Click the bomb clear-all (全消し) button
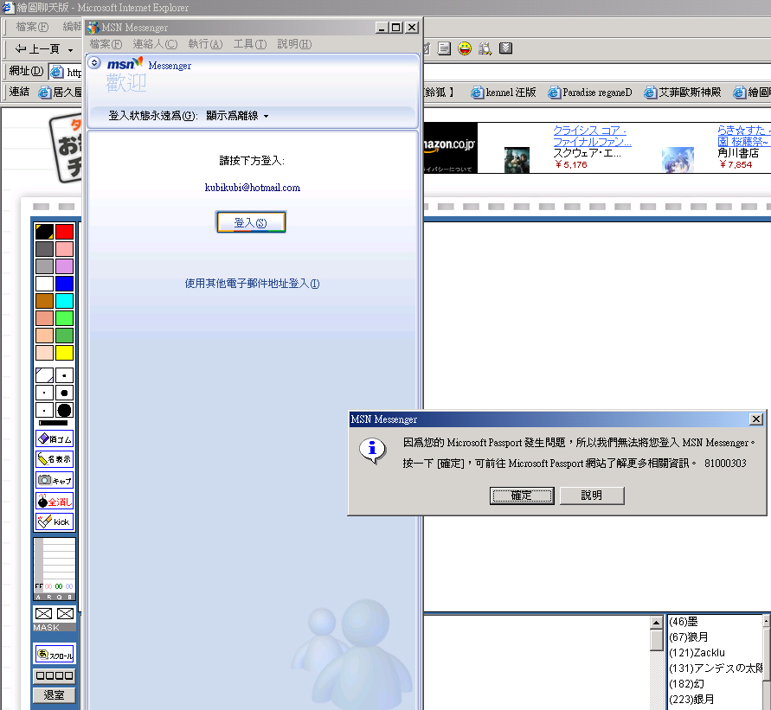The width and height of the screenshot is (771, 710). coord(55,502)
